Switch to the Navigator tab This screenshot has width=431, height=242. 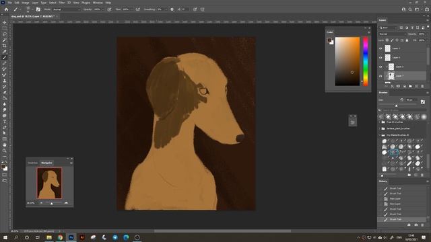coord(46,163)
